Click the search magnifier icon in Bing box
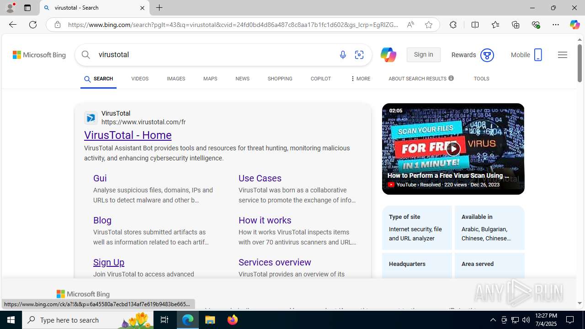The height and width of the screenshot is (329, 585). click(86, 55)
